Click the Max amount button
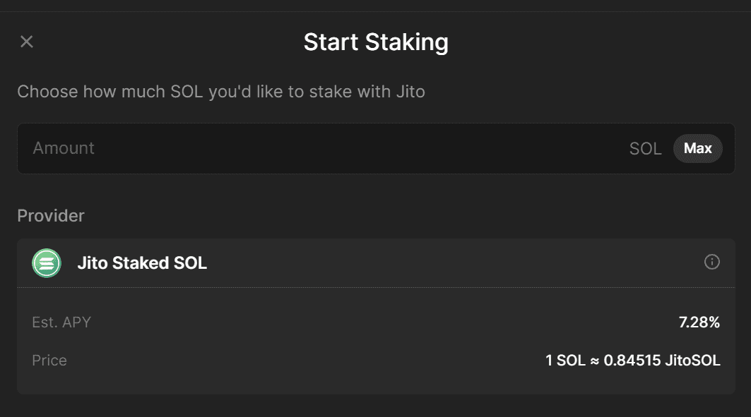The height and width of the screenshot is (417, 751). (697, 149)
